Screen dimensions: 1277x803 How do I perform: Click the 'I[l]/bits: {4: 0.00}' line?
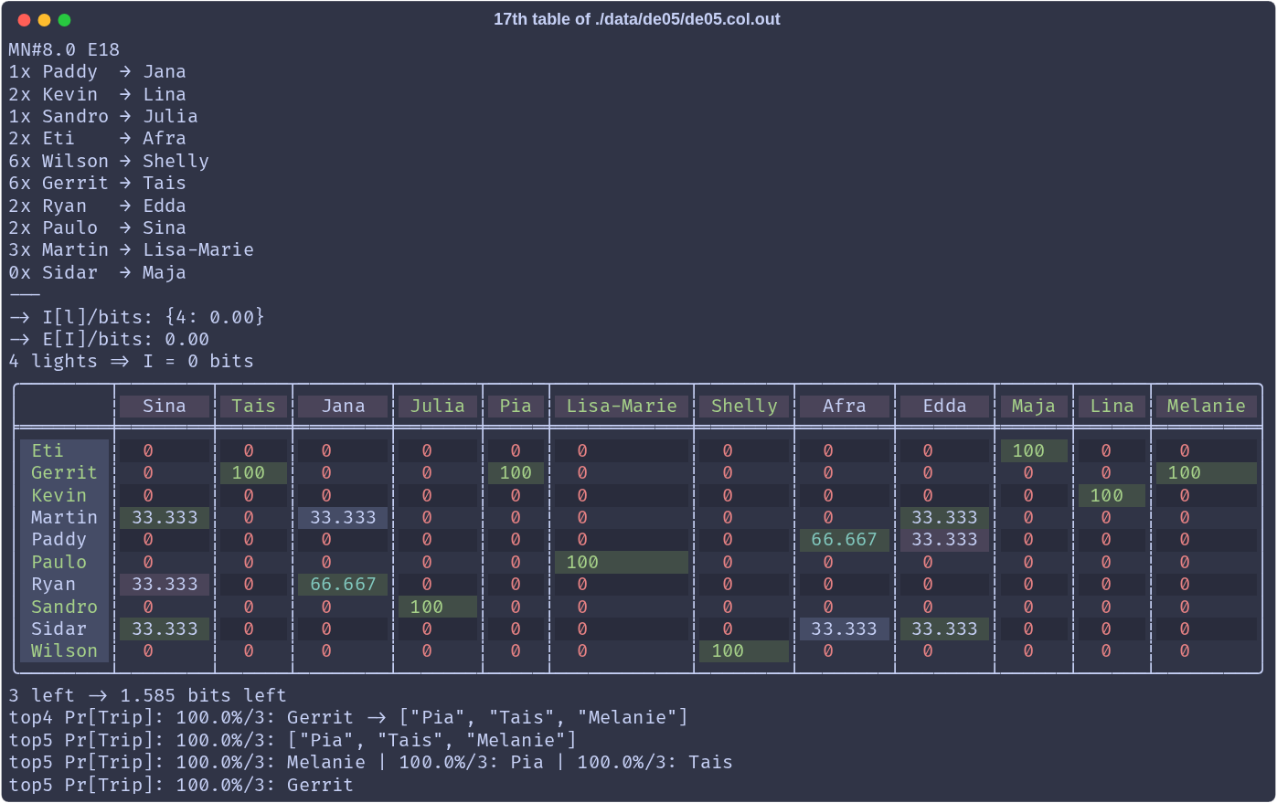point(137,317)
